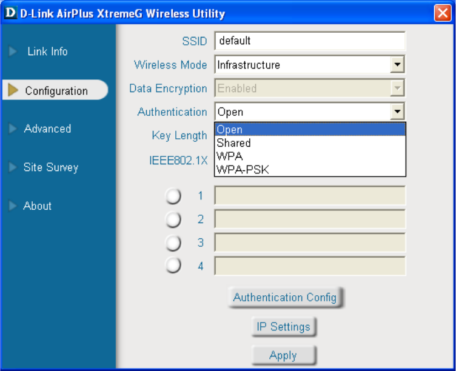
Task: Select key 1 radio button
Action: point(173,196)
